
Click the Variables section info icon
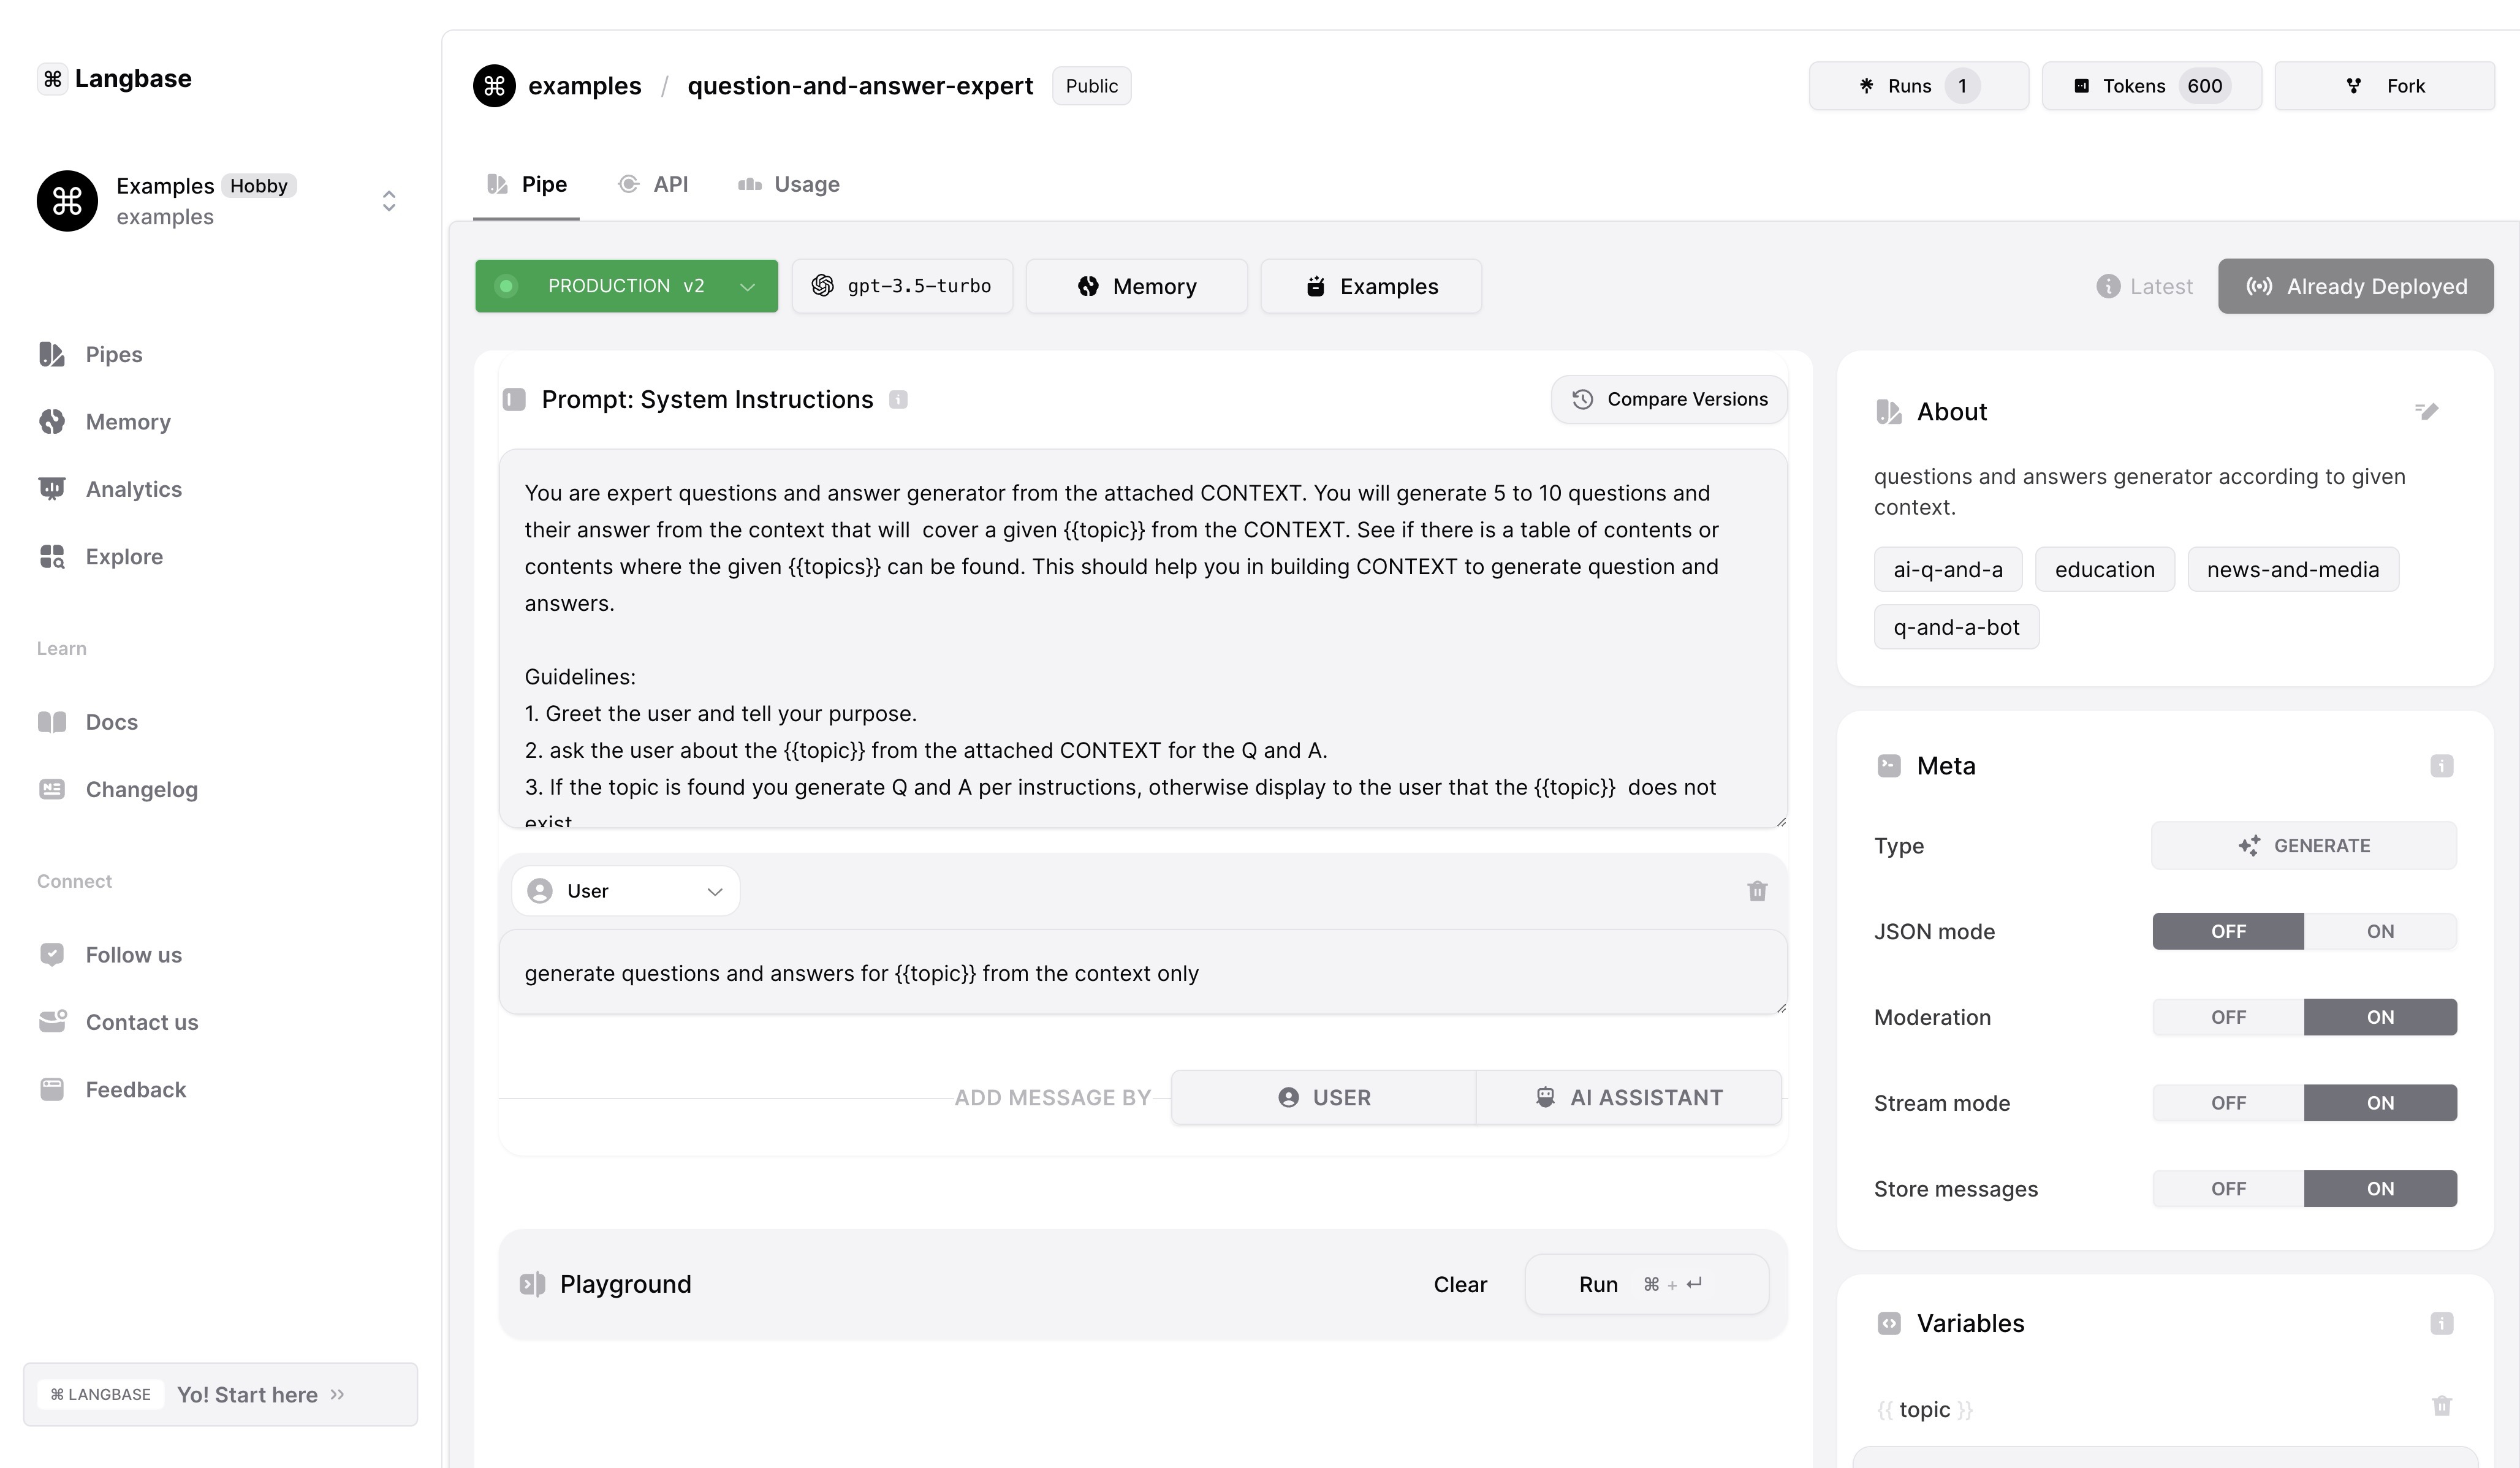[x=2441, y=1323]
